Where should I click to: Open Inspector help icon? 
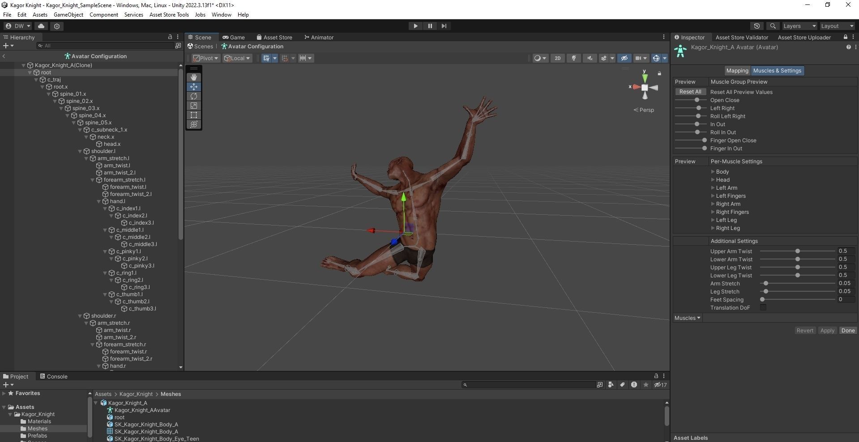(x=848, y=47)
